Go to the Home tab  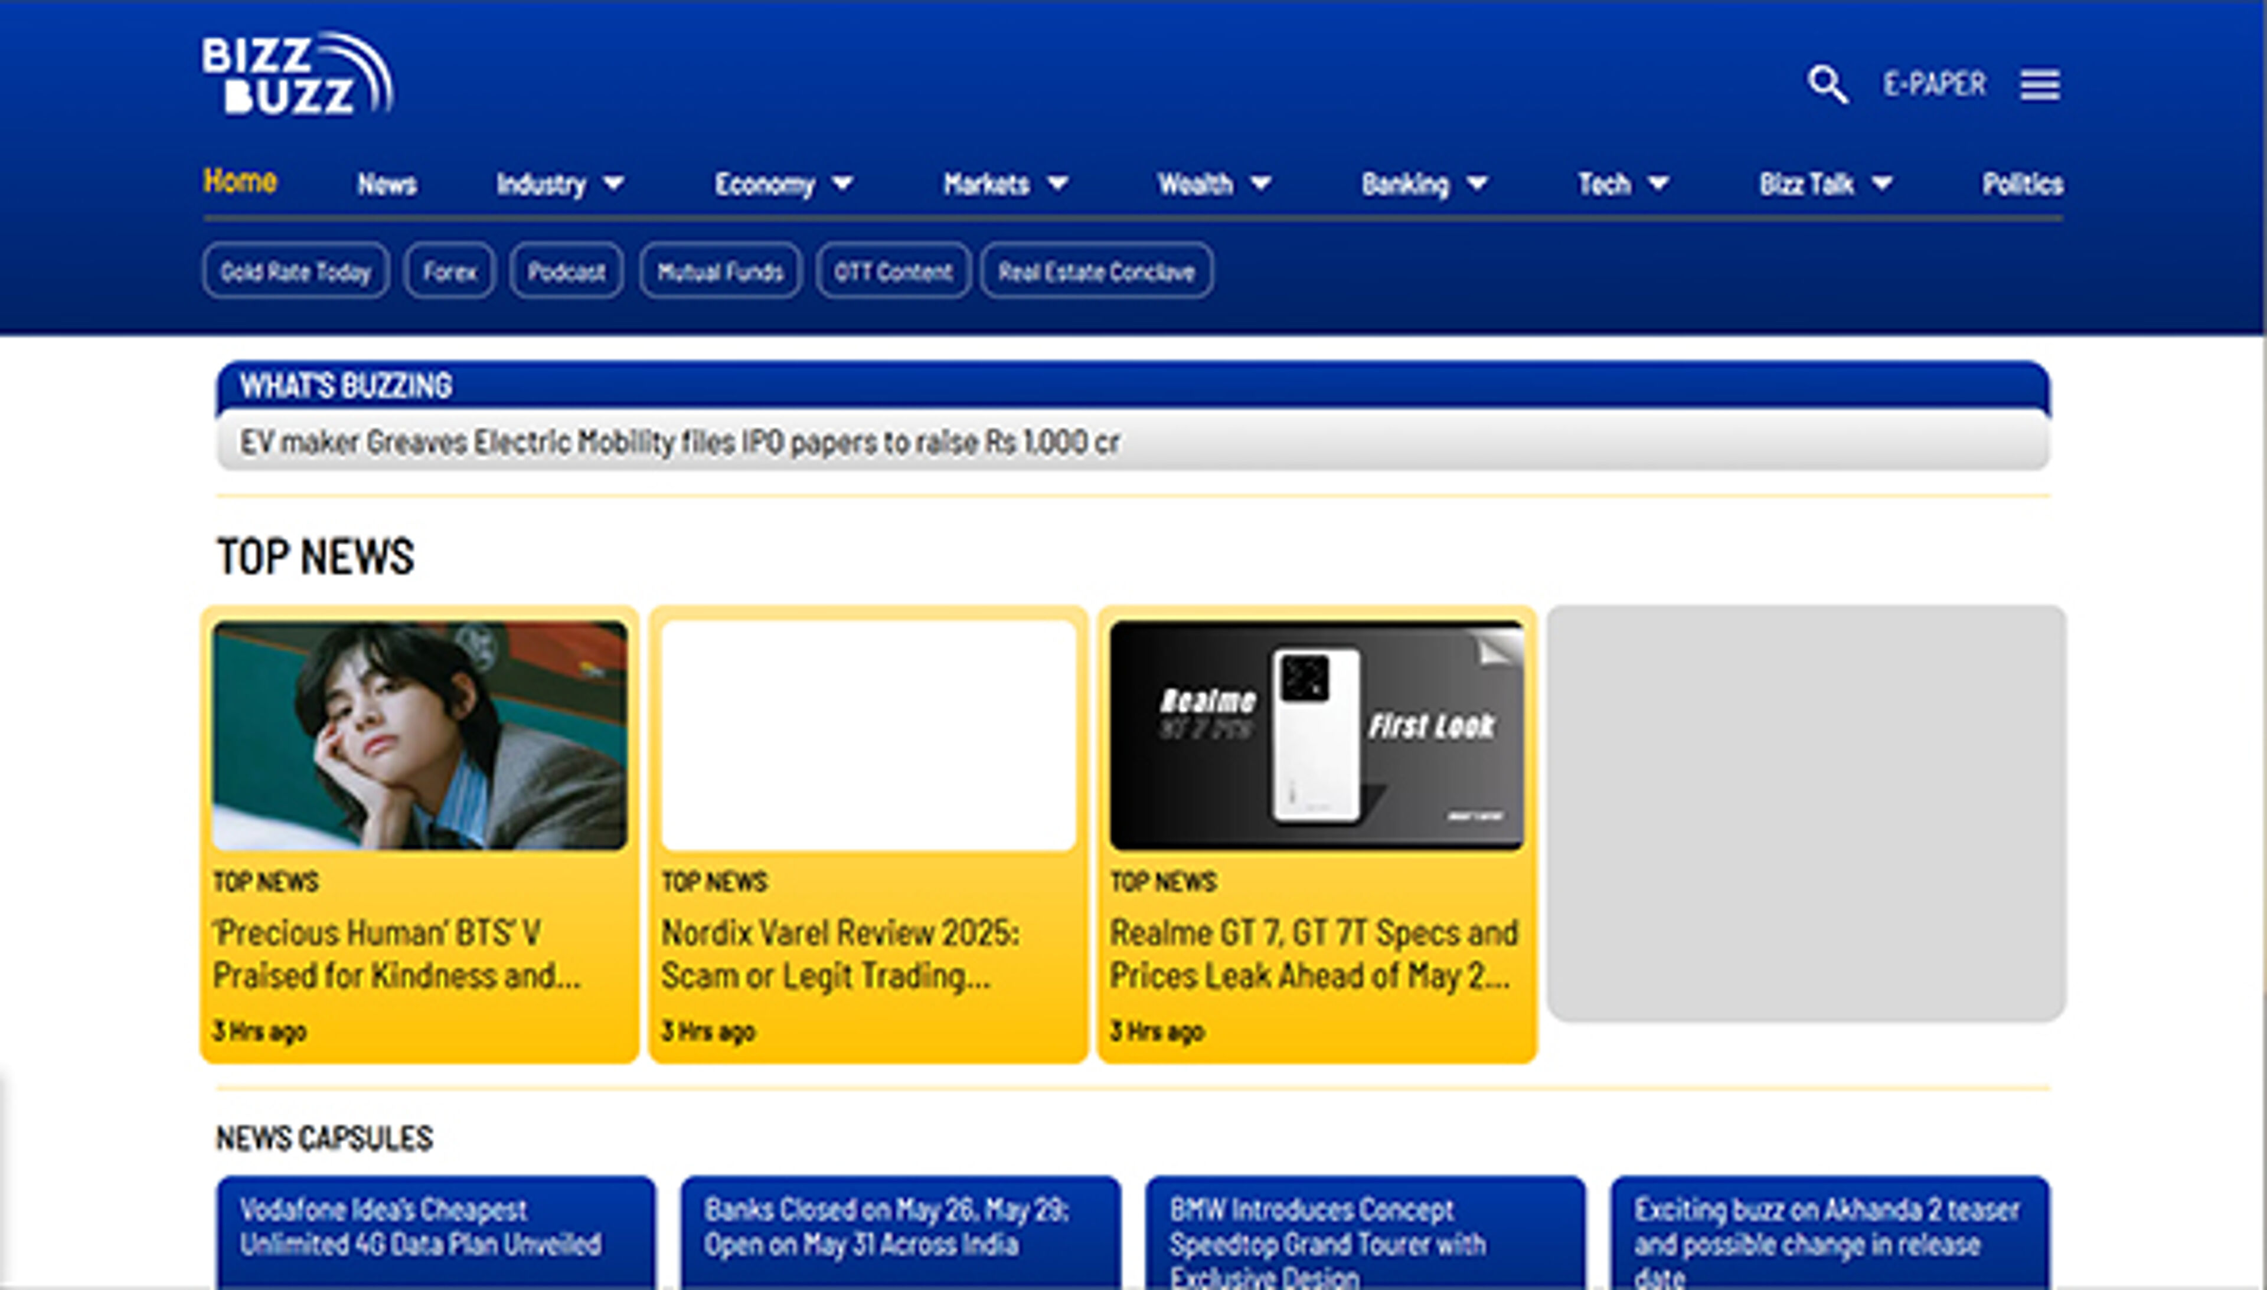click(x=240, y=181)
